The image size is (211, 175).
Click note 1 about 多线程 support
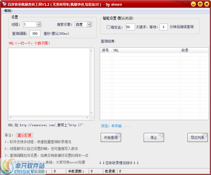click(x=38, y=142)
